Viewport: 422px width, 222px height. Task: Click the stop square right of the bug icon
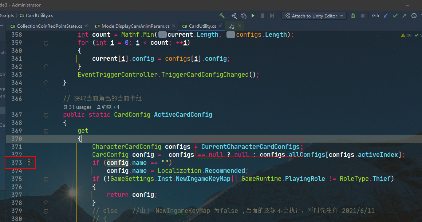tap(363, 16)
